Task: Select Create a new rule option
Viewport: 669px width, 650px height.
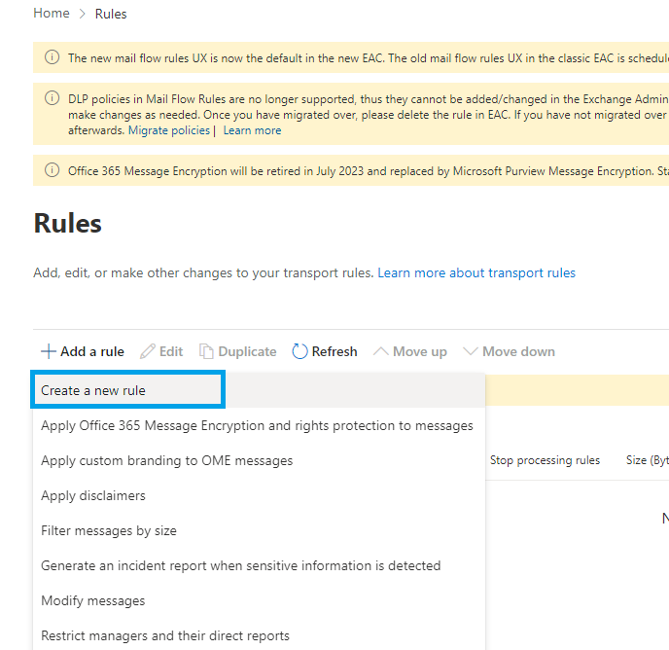Action: (x=93, y=390)
